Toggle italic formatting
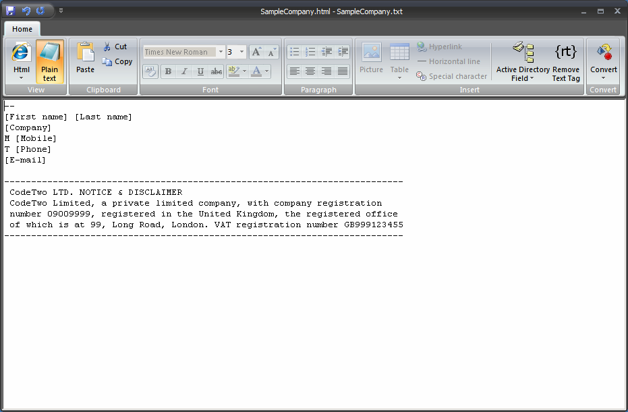628x412 pixels. point(184,71)
